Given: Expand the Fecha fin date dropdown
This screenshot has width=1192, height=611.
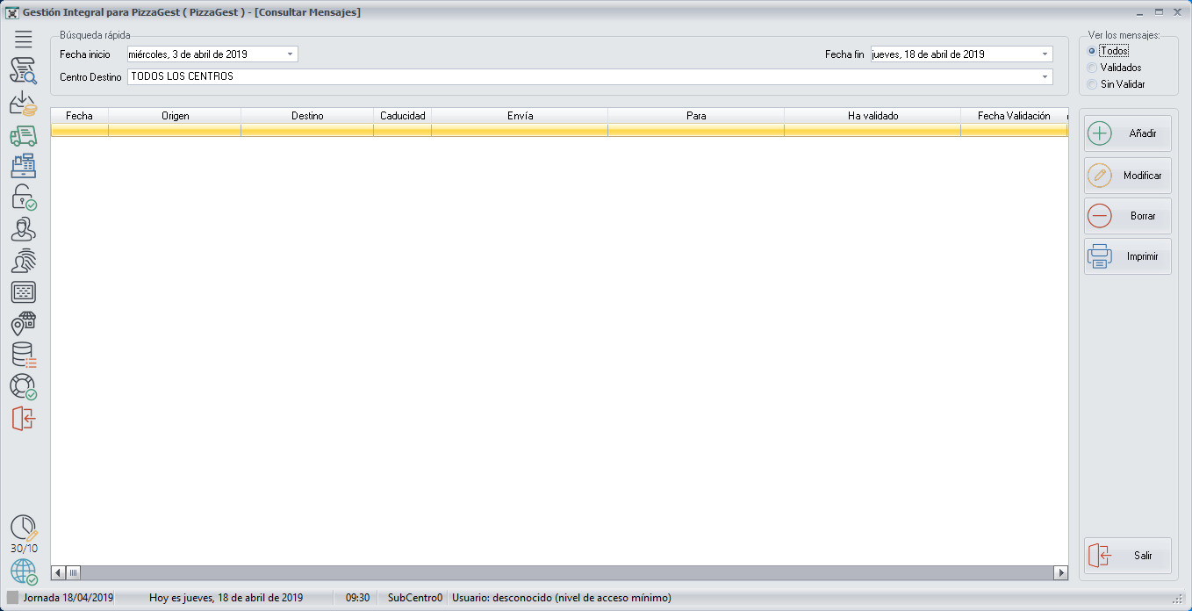Looking at the screenshot, I should pos(1045,54).
